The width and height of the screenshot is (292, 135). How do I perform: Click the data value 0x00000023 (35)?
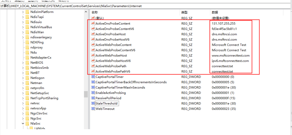click(224, 109)
